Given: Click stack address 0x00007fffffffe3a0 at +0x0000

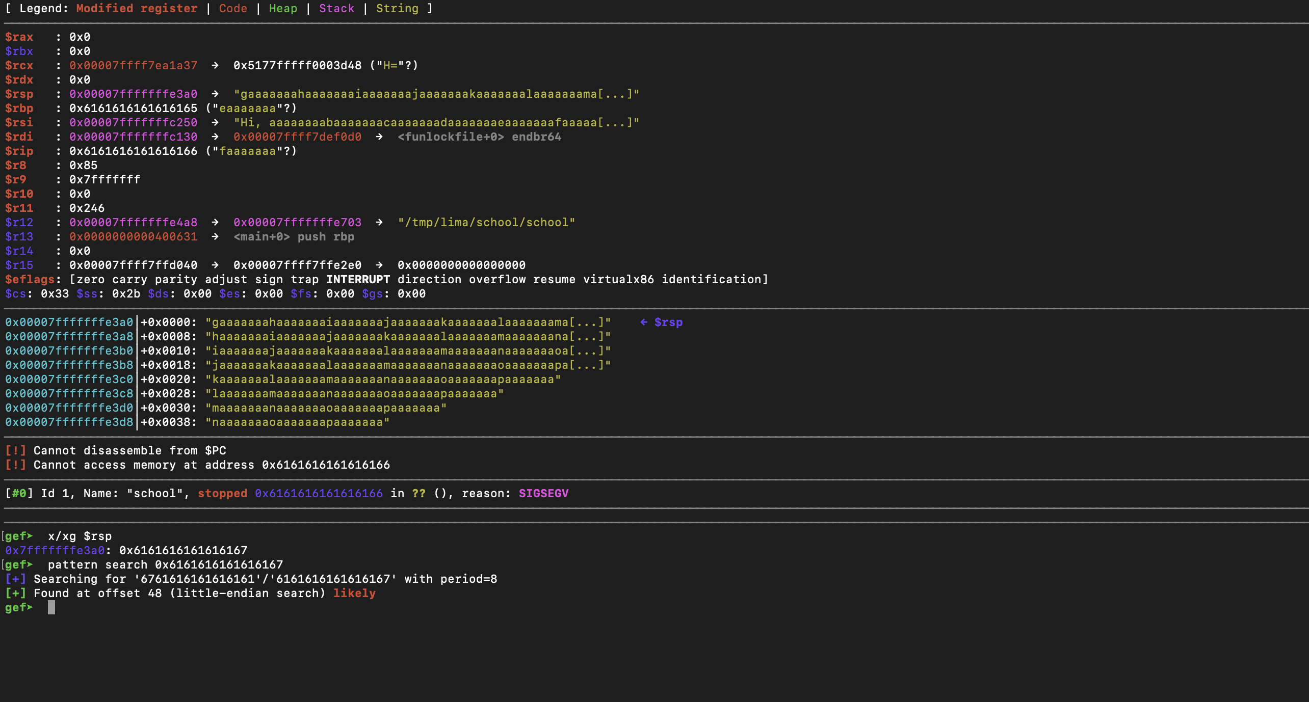Looking at the screenshot, I should tap(69, 322).
